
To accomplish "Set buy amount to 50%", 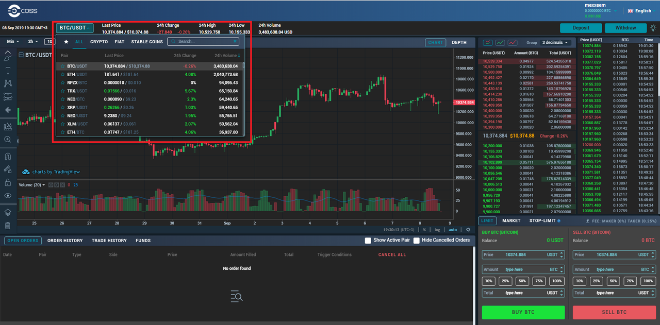I will point(522,281).
